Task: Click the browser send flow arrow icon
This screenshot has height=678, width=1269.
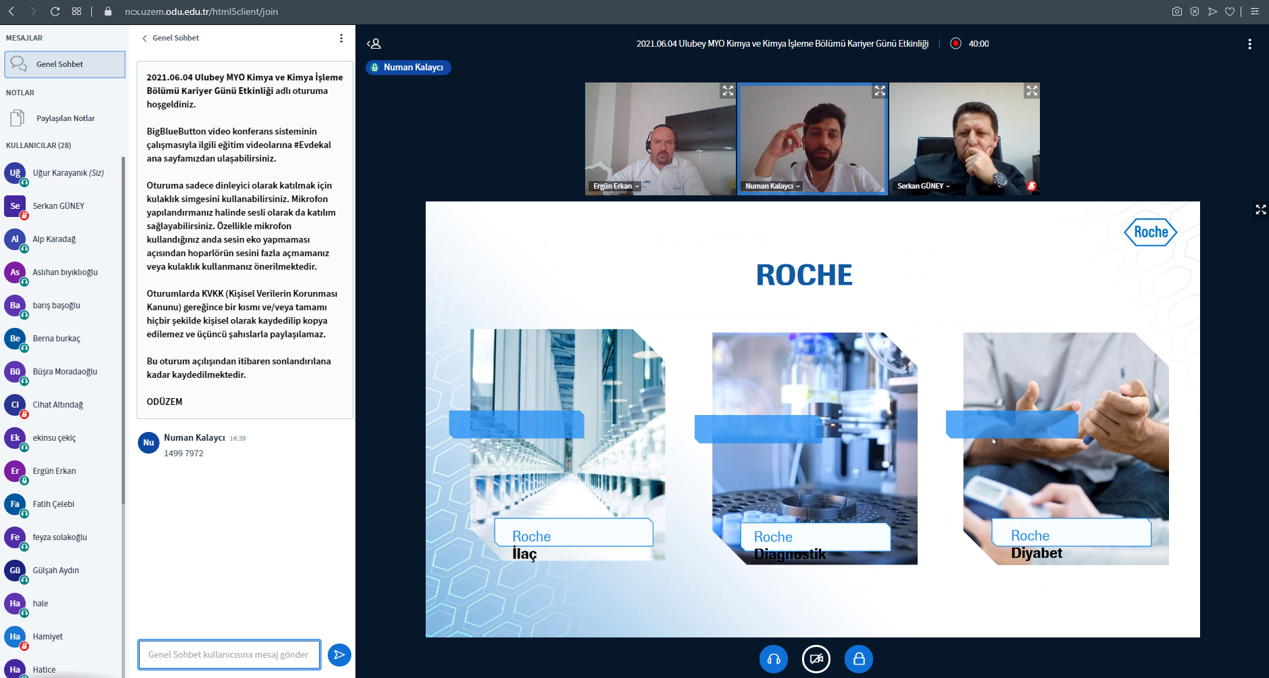Action: point(1212,11)
